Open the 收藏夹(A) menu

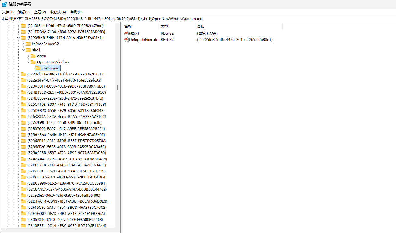[58, 12]
